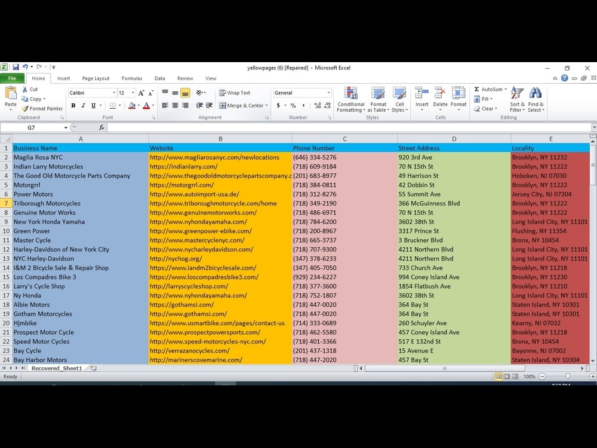Toggle Bottom Align vertical alignment
This screenshot has height=448, width=597.
(x=185, y=93)
